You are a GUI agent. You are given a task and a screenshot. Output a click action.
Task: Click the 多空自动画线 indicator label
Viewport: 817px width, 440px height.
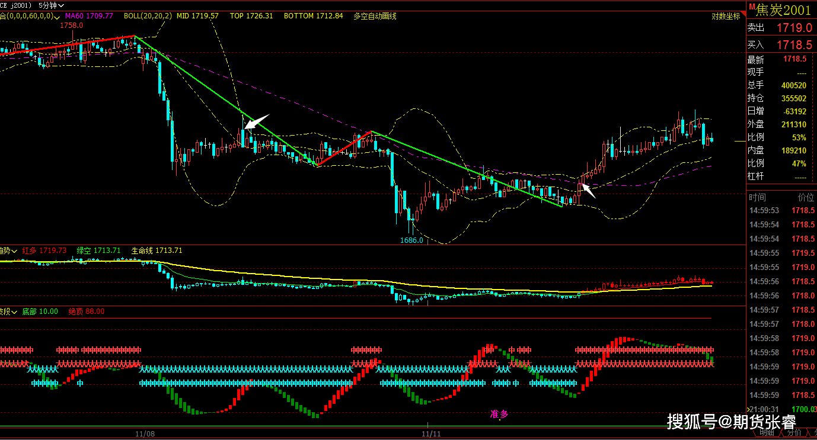pyautogui.click(x=375, y=16)
